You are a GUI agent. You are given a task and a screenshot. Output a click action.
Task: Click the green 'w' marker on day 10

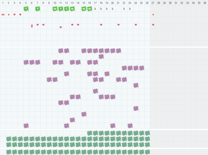(55, 9)
